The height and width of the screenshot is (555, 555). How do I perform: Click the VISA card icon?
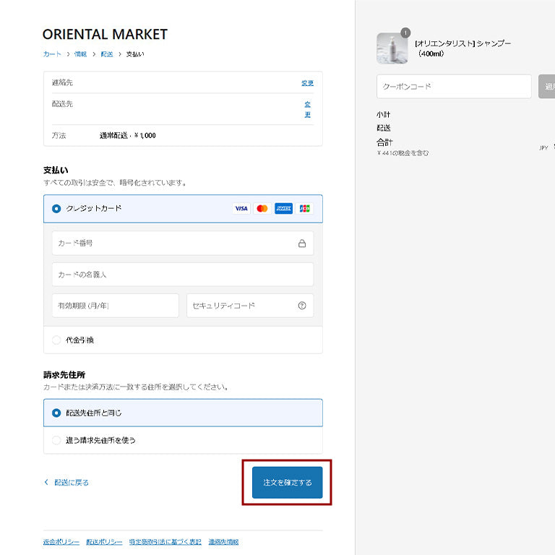241,208
